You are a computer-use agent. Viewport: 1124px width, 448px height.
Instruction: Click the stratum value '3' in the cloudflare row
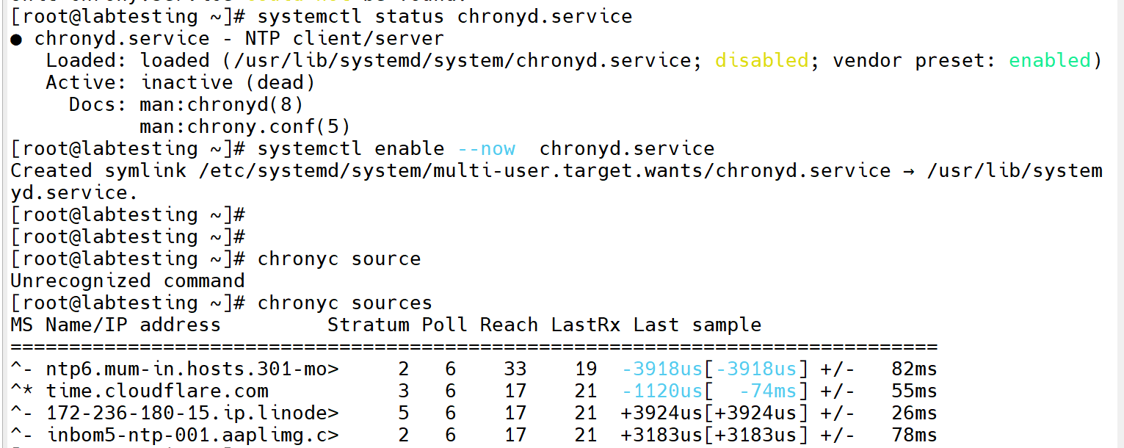pos(404,391)
